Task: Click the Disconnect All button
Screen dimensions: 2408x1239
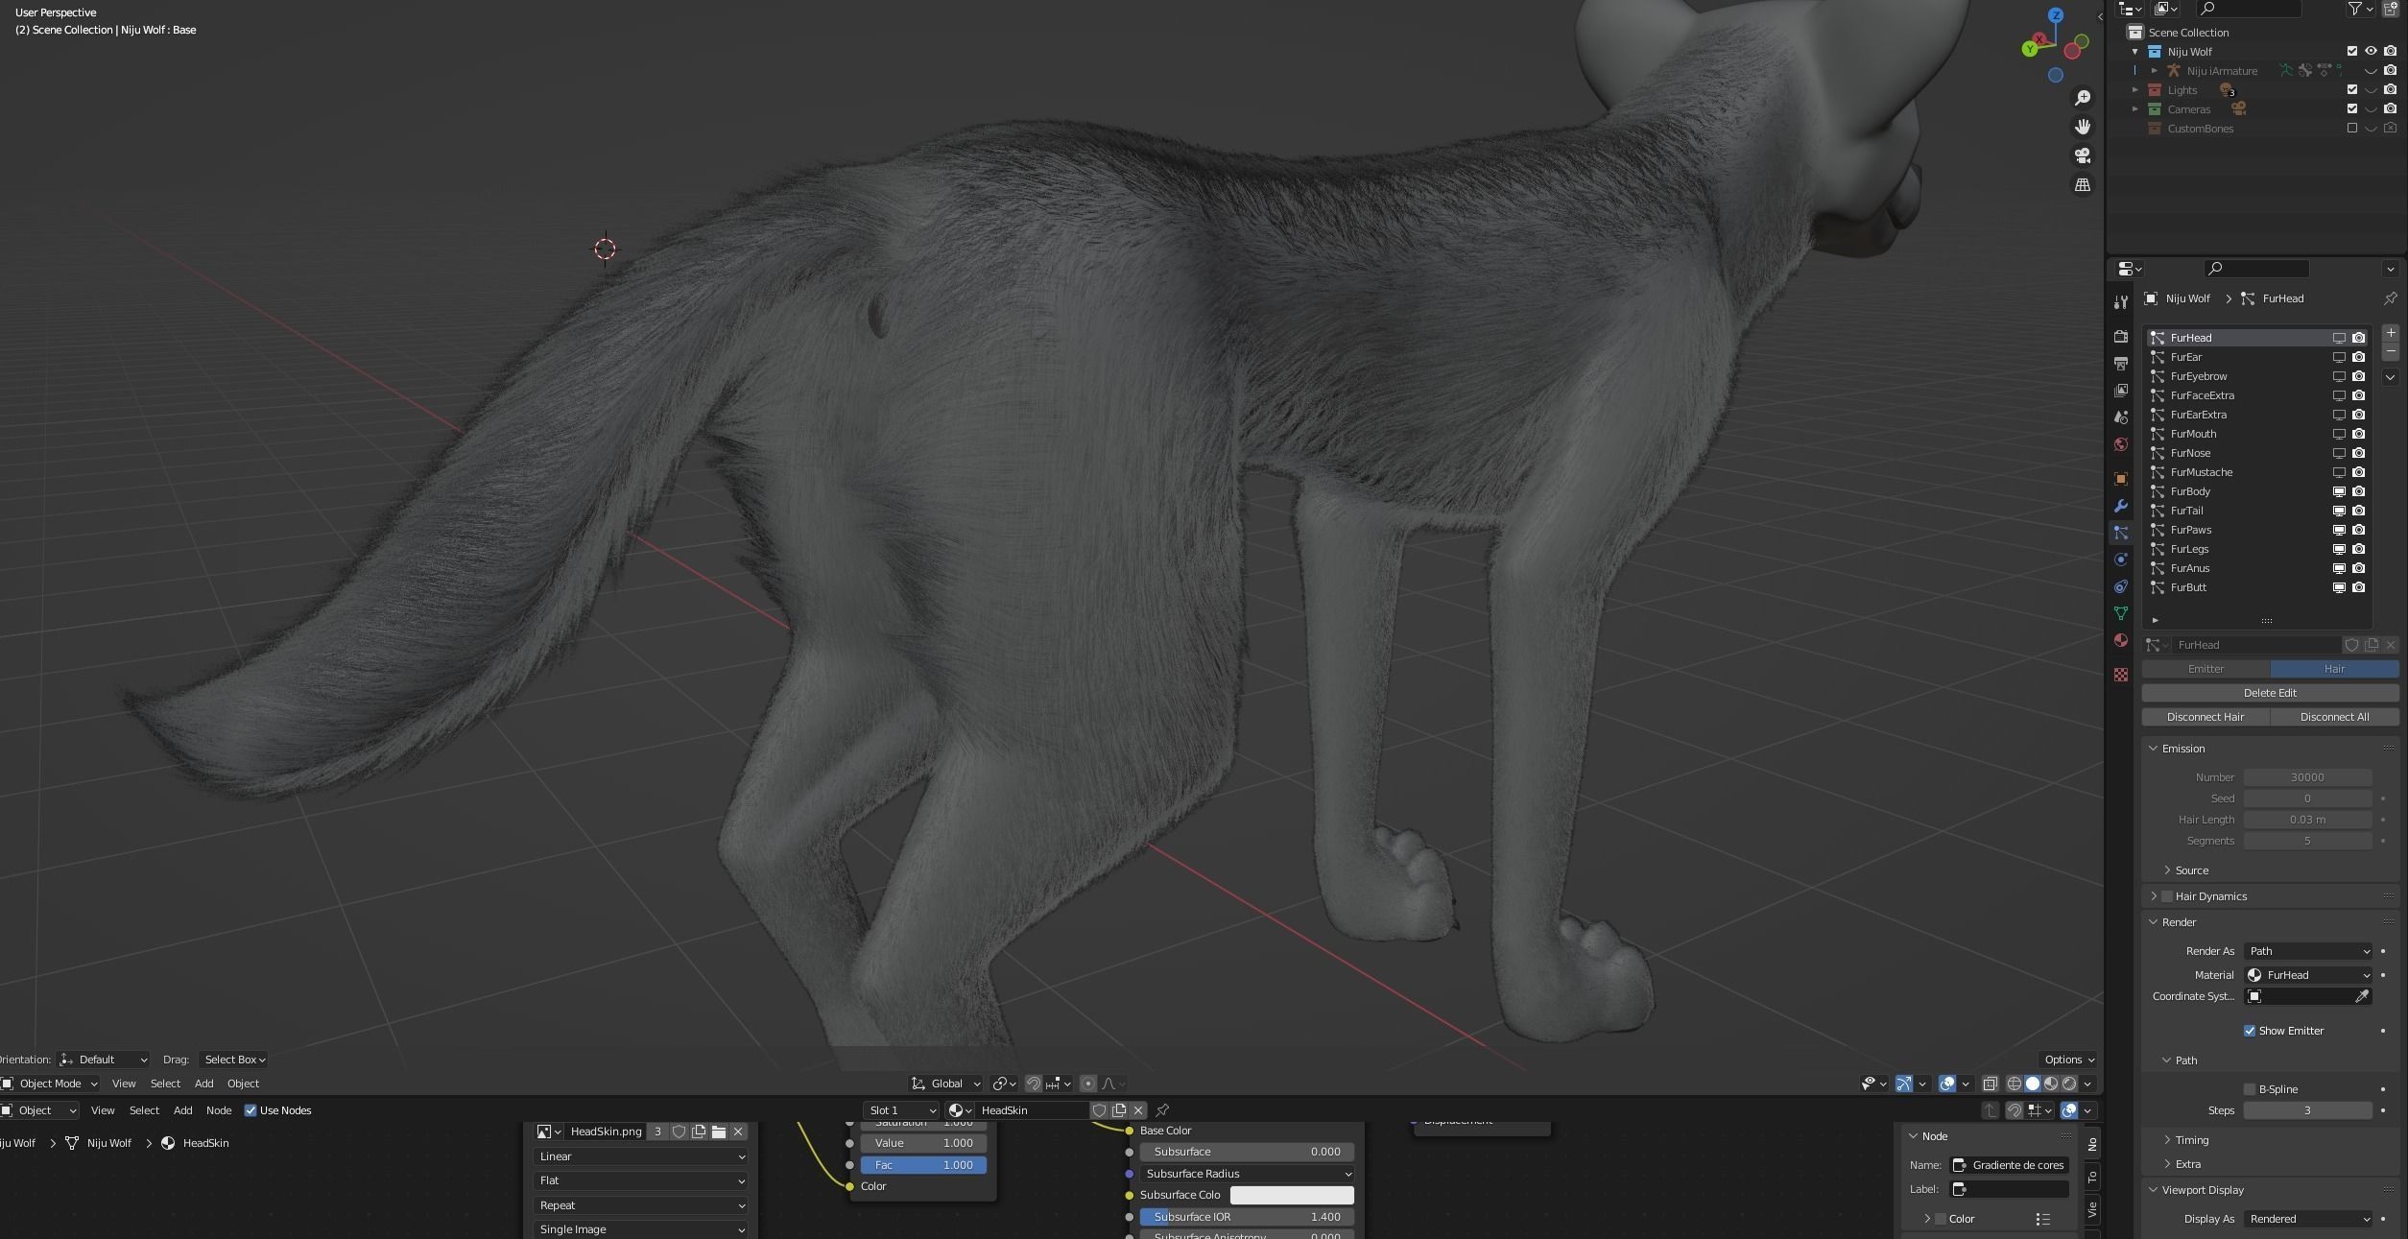Action: coord(2334,717)
